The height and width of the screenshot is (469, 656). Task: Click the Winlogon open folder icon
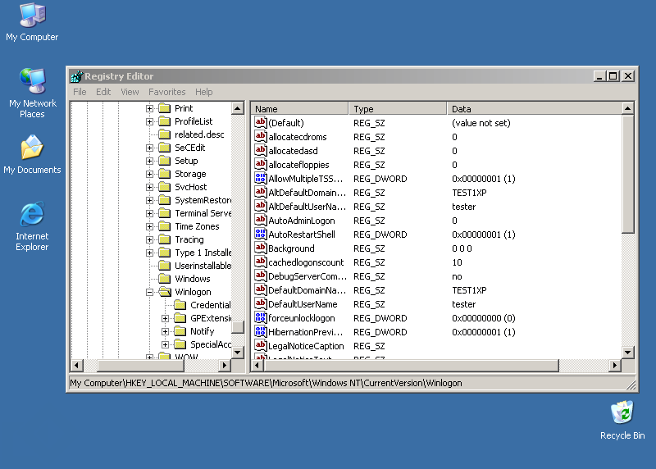[x=165, y=292]
